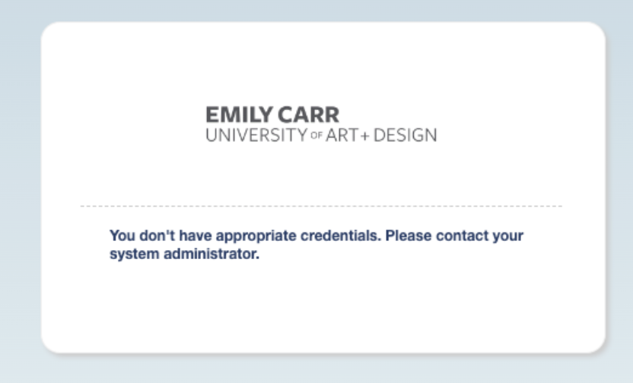The image size is (633, 383).
Task: Click the plus sign between ART and DESIGN
Action: coord(365,136)
